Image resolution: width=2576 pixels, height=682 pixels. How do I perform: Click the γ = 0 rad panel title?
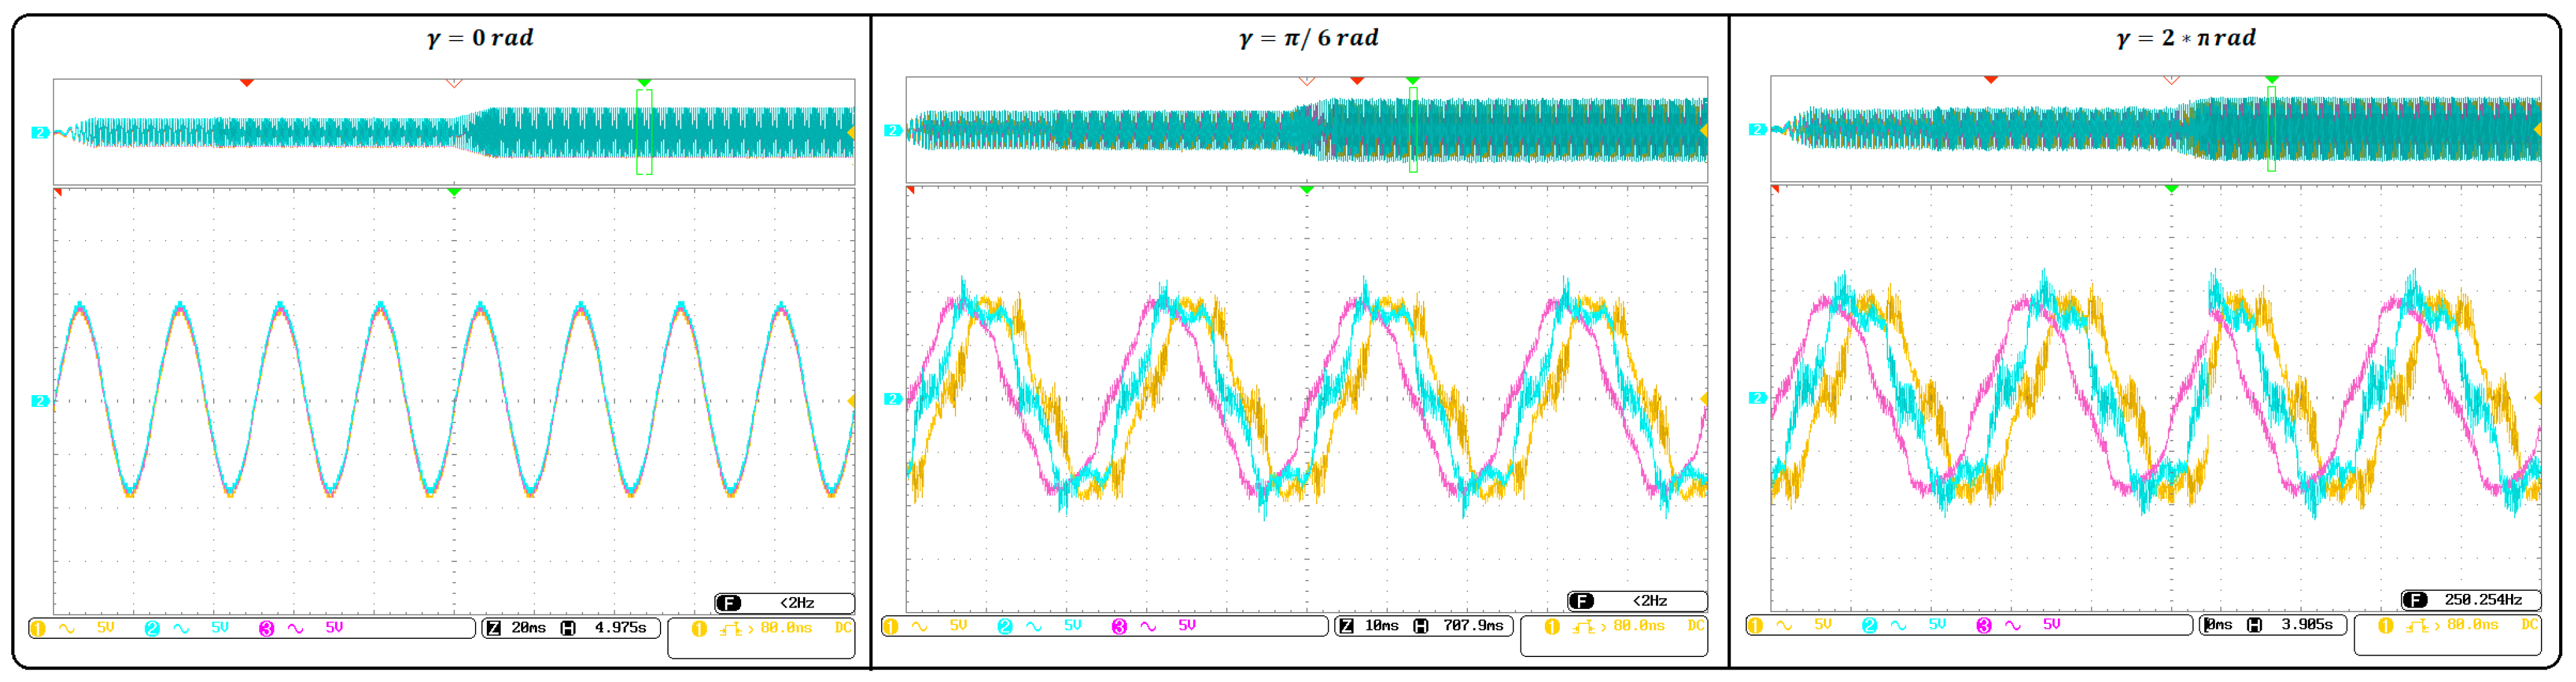[480, 38]
